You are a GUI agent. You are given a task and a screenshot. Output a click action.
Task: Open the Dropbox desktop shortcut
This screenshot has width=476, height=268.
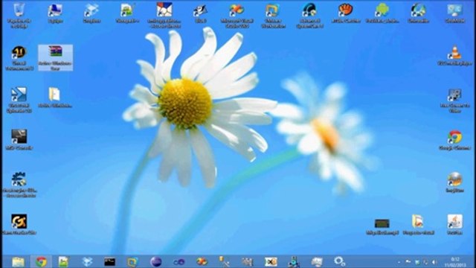click(x=91, y=13)
